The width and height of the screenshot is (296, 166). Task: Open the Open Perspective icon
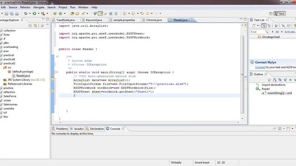(271, 13)
